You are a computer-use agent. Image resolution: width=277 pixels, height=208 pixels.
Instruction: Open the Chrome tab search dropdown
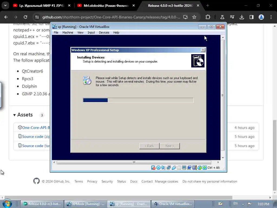[5, 5]
